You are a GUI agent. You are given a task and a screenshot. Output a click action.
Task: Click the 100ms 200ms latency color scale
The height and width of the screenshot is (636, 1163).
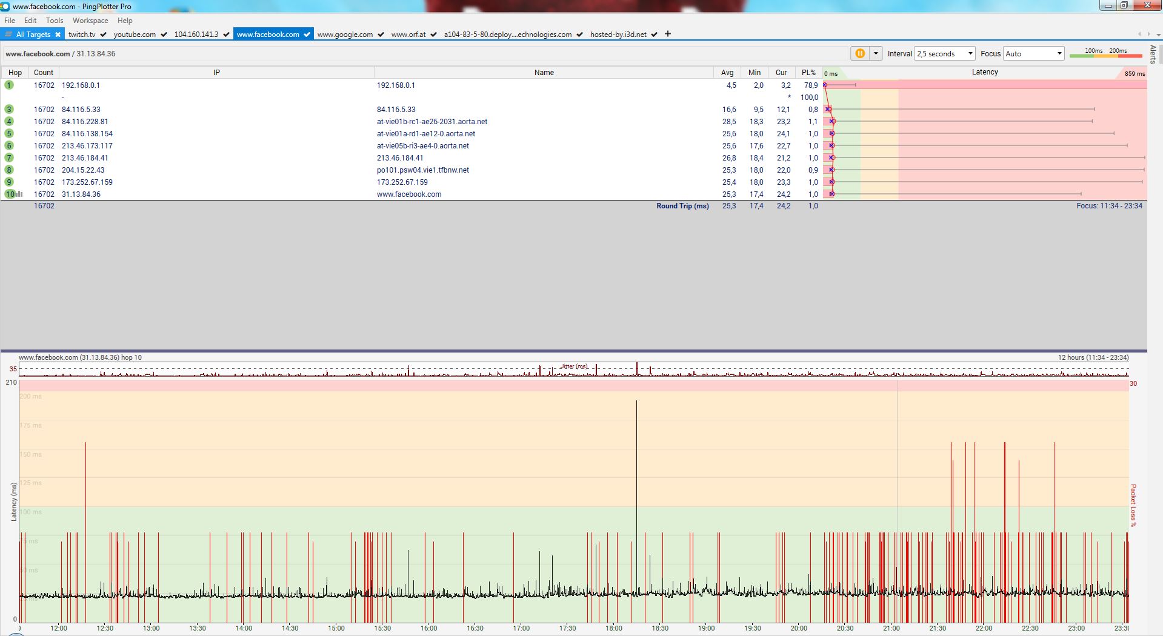(1105, 53)
